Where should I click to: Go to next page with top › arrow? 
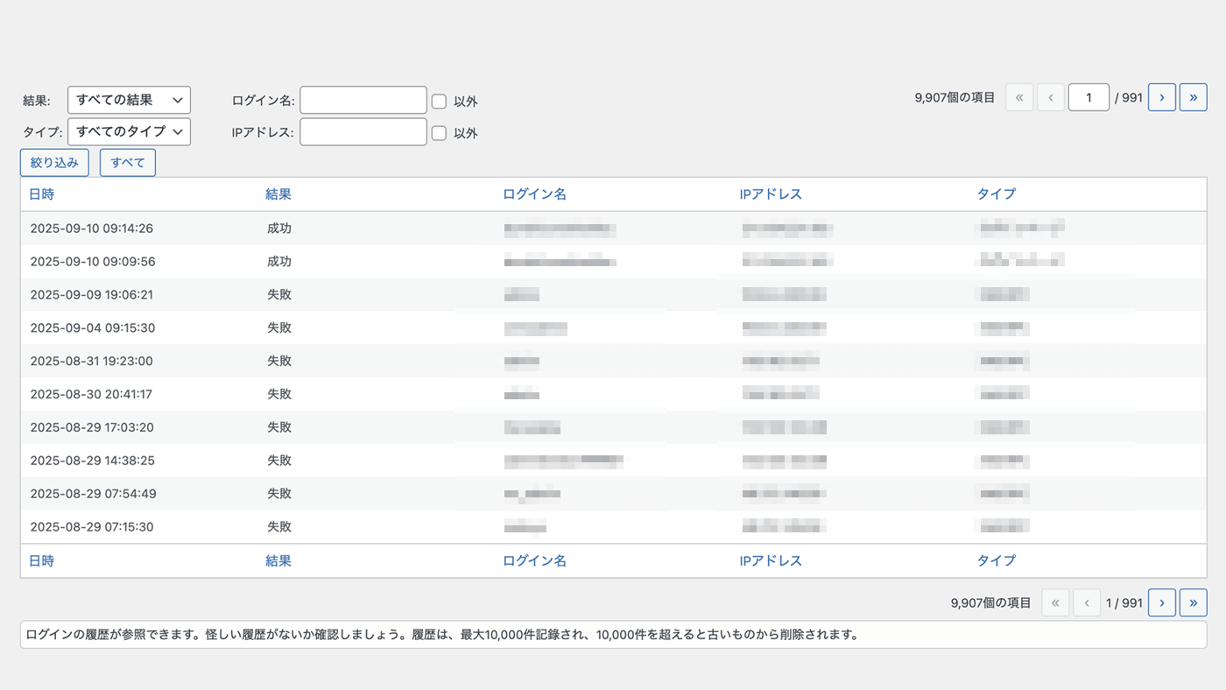click(x=1161, y=97)
